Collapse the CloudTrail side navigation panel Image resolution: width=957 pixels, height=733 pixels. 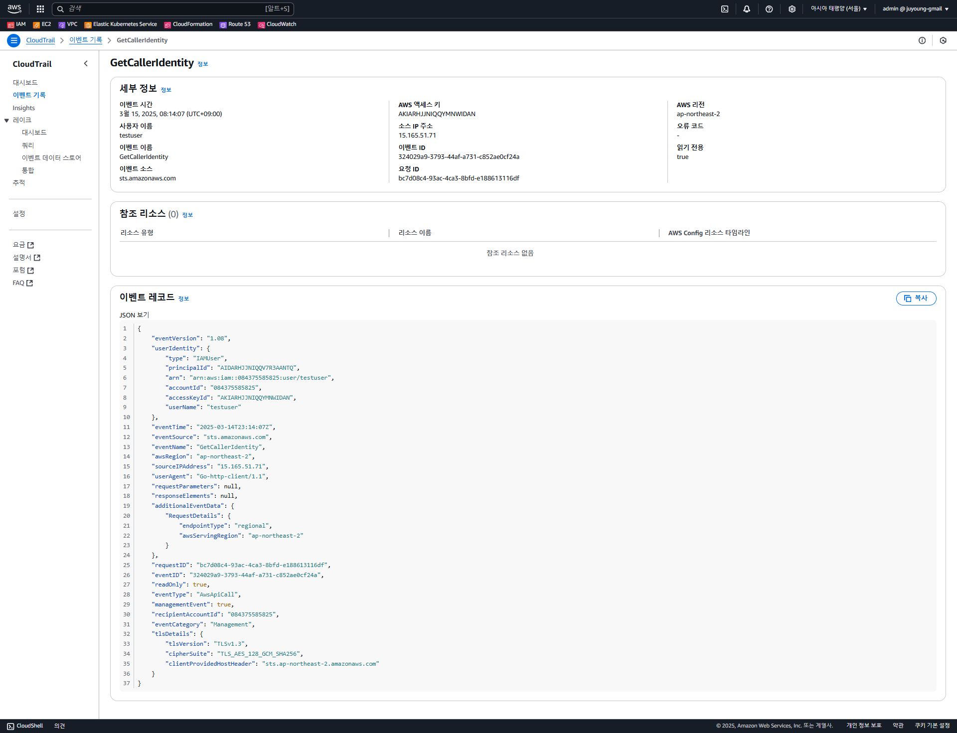click(86, 63)
